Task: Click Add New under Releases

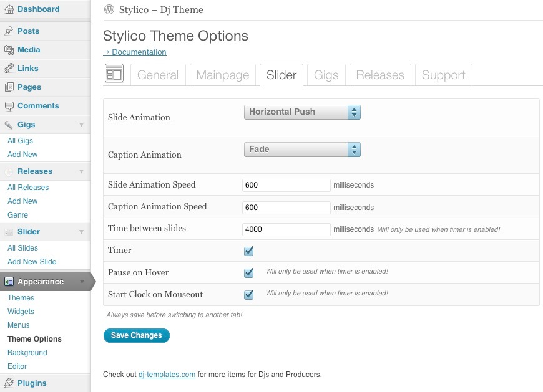Action: point(22,201)
